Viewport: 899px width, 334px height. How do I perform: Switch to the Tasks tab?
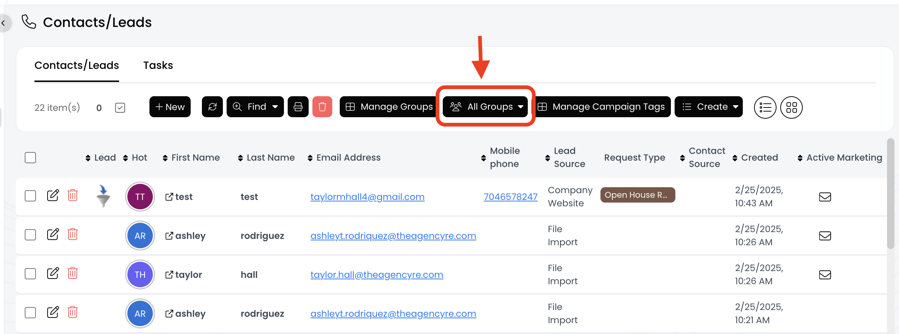[x=158, y=66]
